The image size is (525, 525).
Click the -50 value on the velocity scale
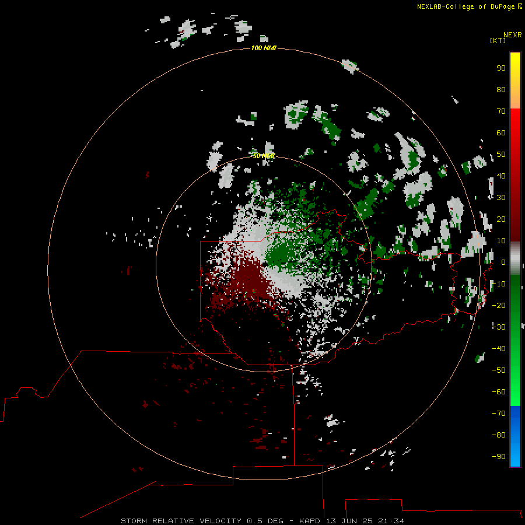tap(499, 370)
